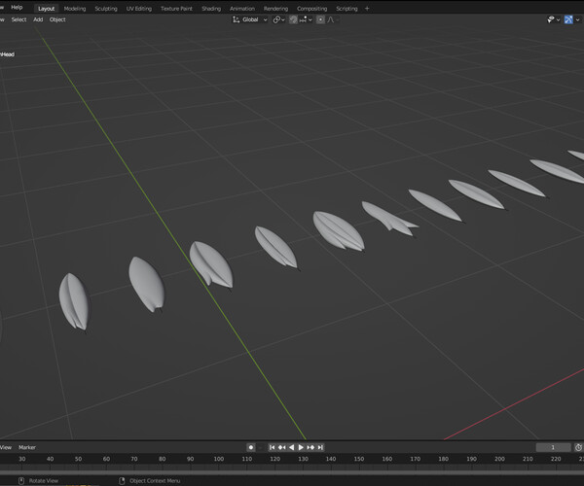The height and width of the screenshot is (486, 584).
Task: Click the timeline horizontal scrollbar
Action: pos(292,472)
